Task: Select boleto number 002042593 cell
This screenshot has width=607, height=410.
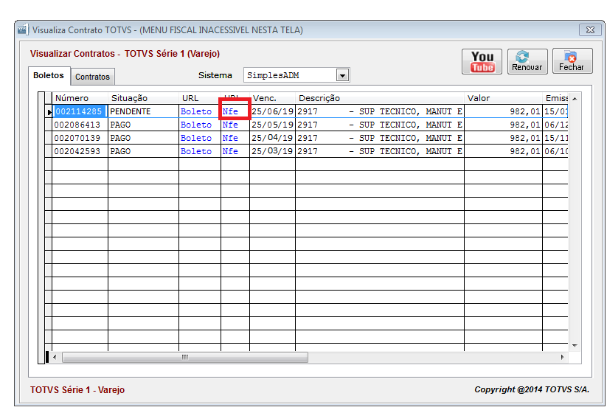Action: [80, 151]
